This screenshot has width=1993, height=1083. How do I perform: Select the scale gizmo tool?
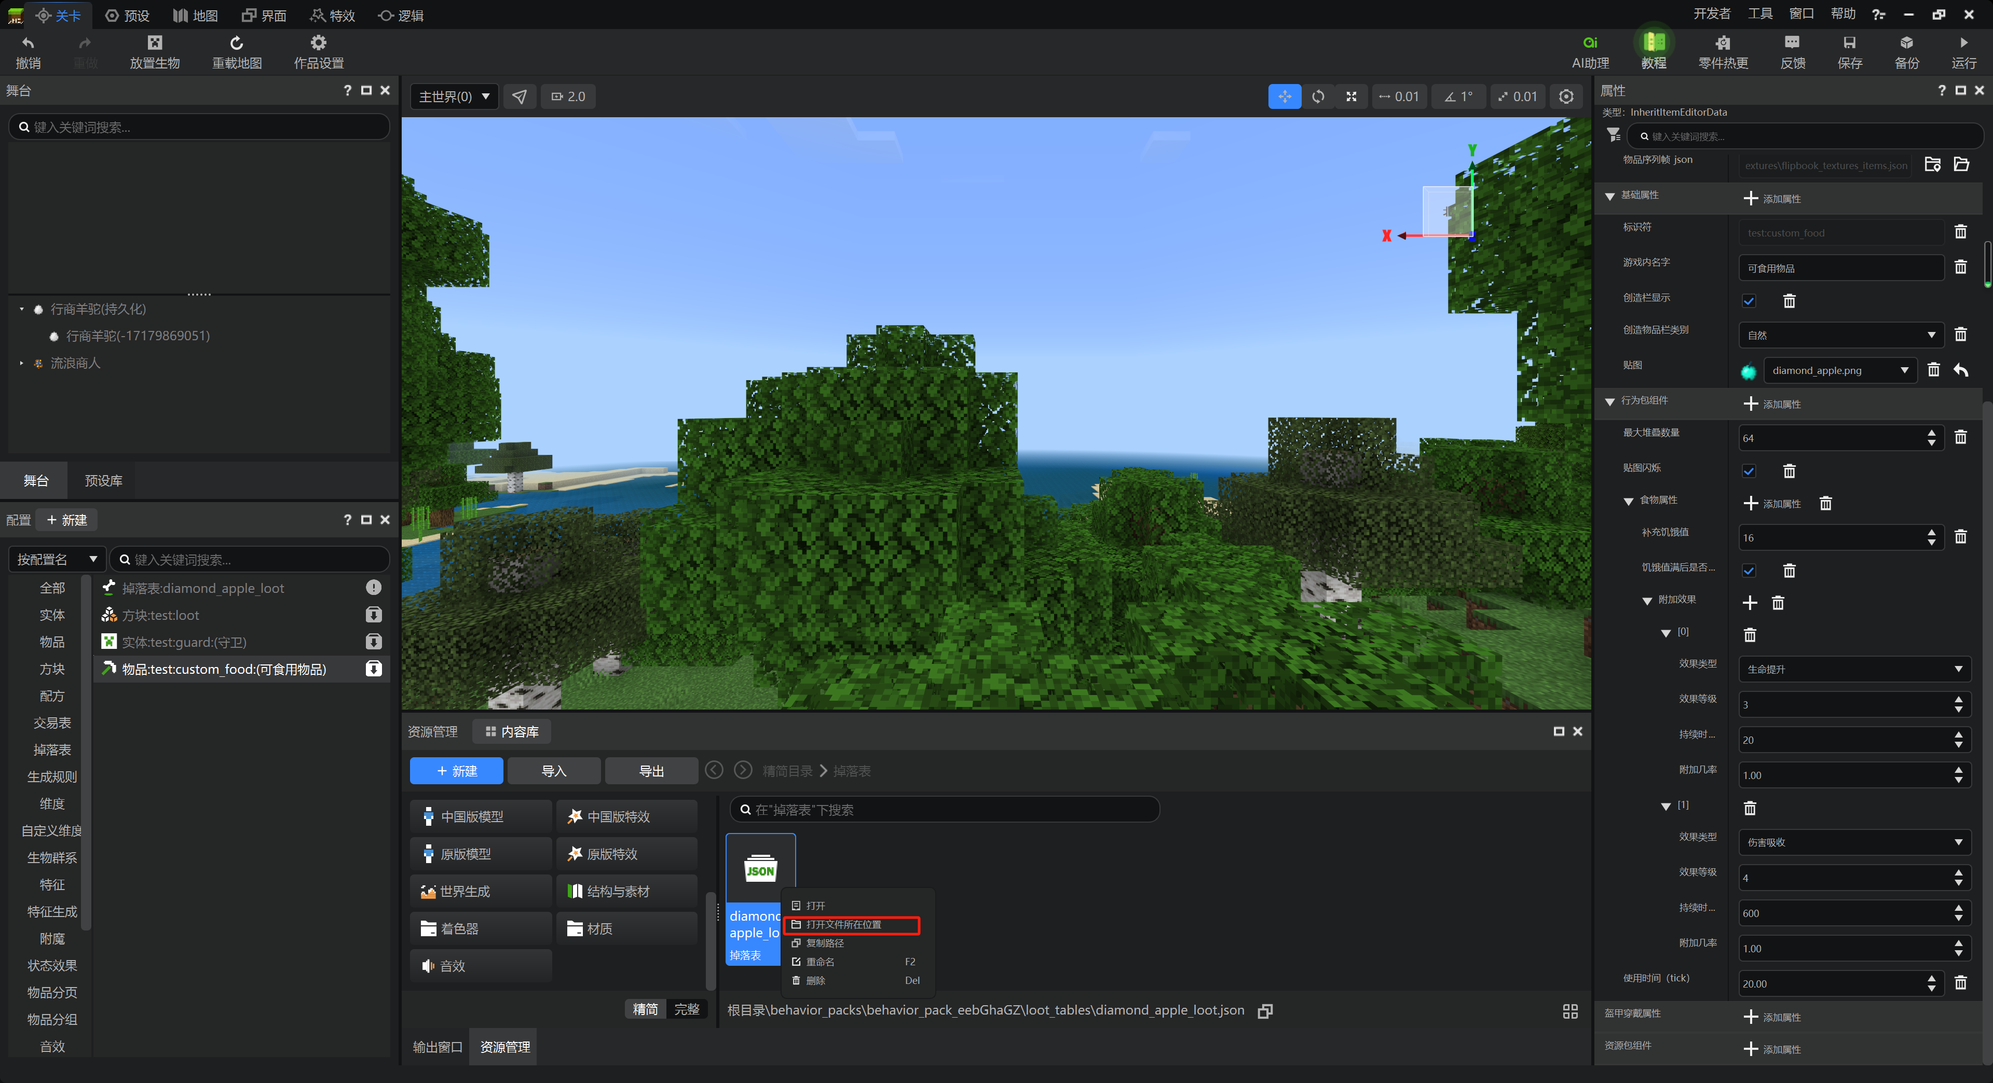tap(1351, 96)
